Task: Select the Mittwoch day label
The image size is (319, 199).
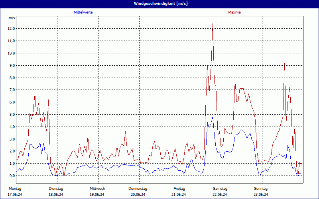Action: click(x=97, y=188)
